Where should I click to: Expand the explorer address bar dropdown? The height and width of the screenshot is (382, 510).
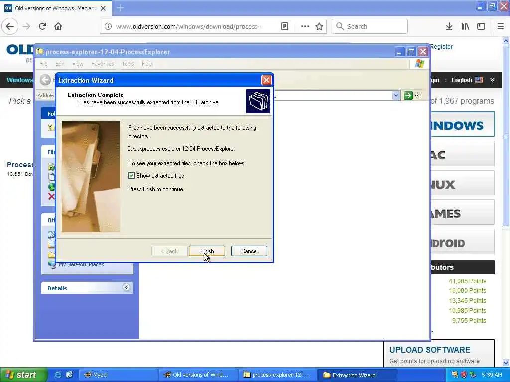tap(396, 95)
